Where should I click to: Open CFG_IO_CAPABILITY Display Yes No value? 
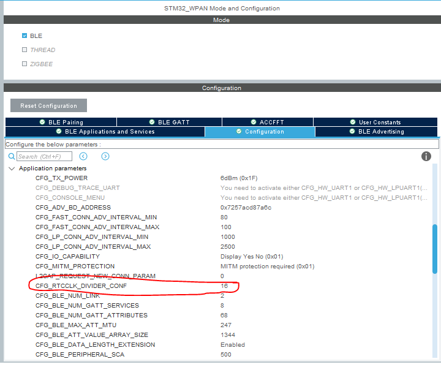[252, 256]
